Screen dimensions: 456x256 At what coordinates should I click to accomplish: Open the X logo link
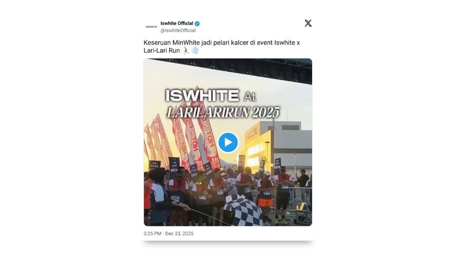coord(308,23)
